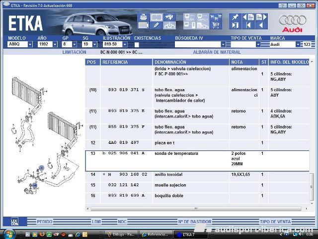Viewport: 318px width, 239px height.
Task: Open the Modelo A80Q dropdown
Action: 30,44
